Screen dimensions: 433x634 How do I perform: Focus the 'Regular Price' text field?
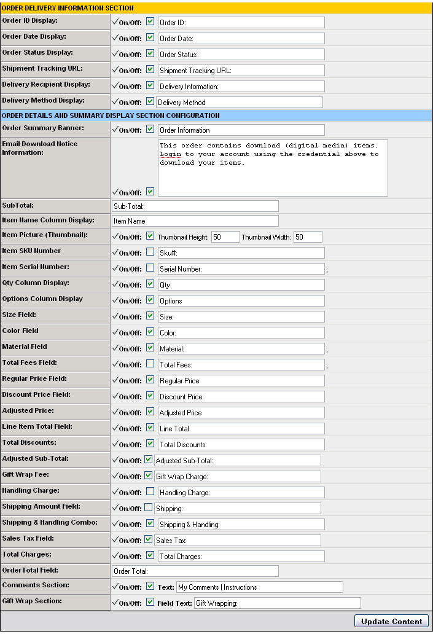click(x=241, y=381)
